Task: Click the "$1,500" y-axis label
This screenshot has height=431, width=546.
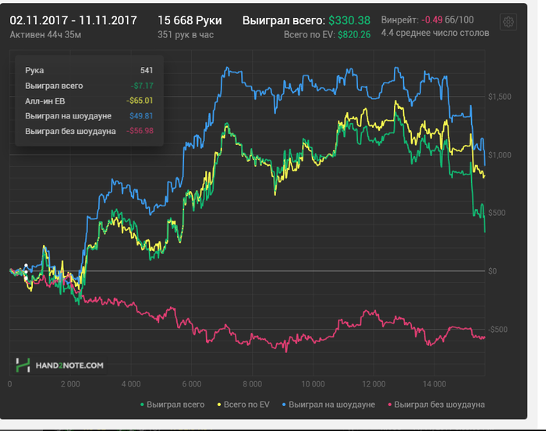Action: tap(500, 97)
